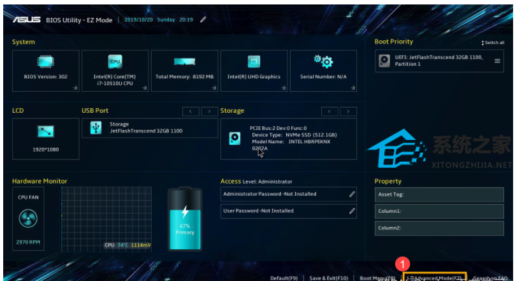Screen dimensions: 515x281
Task: Go to next USB Port page
Action: 209,112
